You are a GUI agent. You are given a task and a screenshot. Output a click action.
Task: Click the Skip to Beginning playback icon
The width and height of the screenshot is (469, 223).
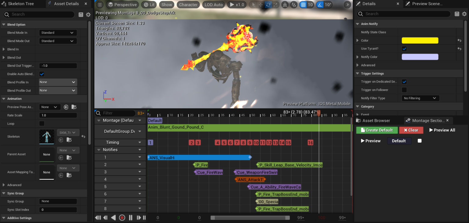click(x=98, y=218)
